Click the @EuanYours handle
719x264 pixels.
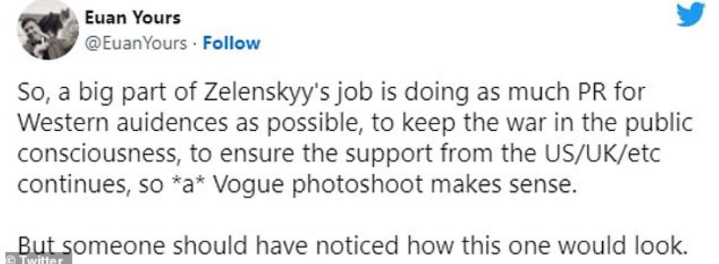click(x=140, y=43)
